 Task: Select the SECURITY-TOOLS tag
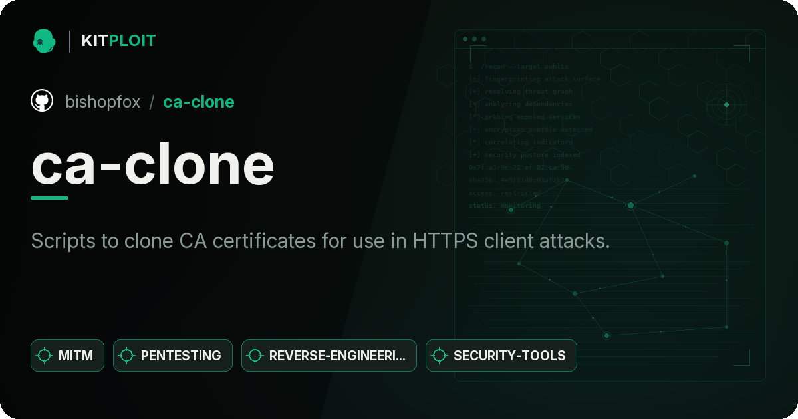(x=501, y=355)
